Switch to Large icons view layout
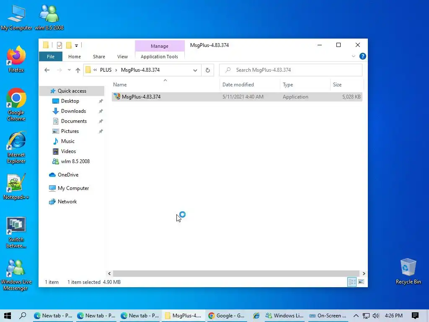 point(361,282)
